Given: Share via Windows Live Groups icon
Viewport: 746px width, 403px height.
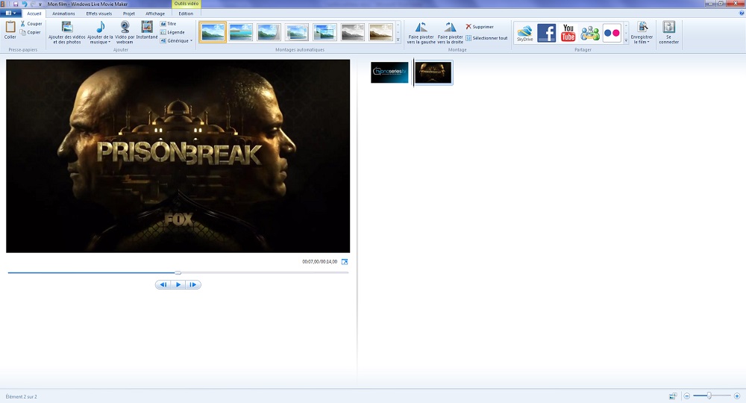Looking at the screenshot, I should 590,33.
